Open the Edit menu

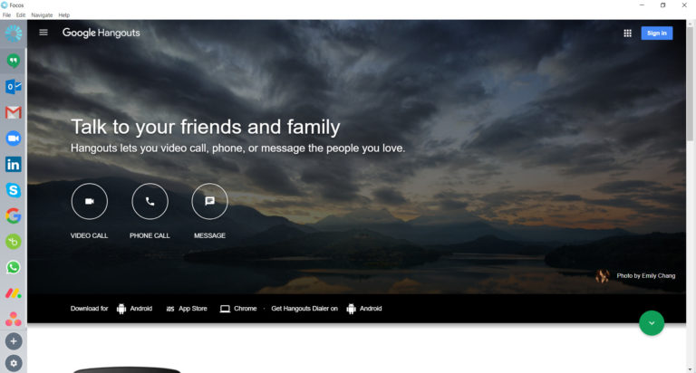[21, 15]
